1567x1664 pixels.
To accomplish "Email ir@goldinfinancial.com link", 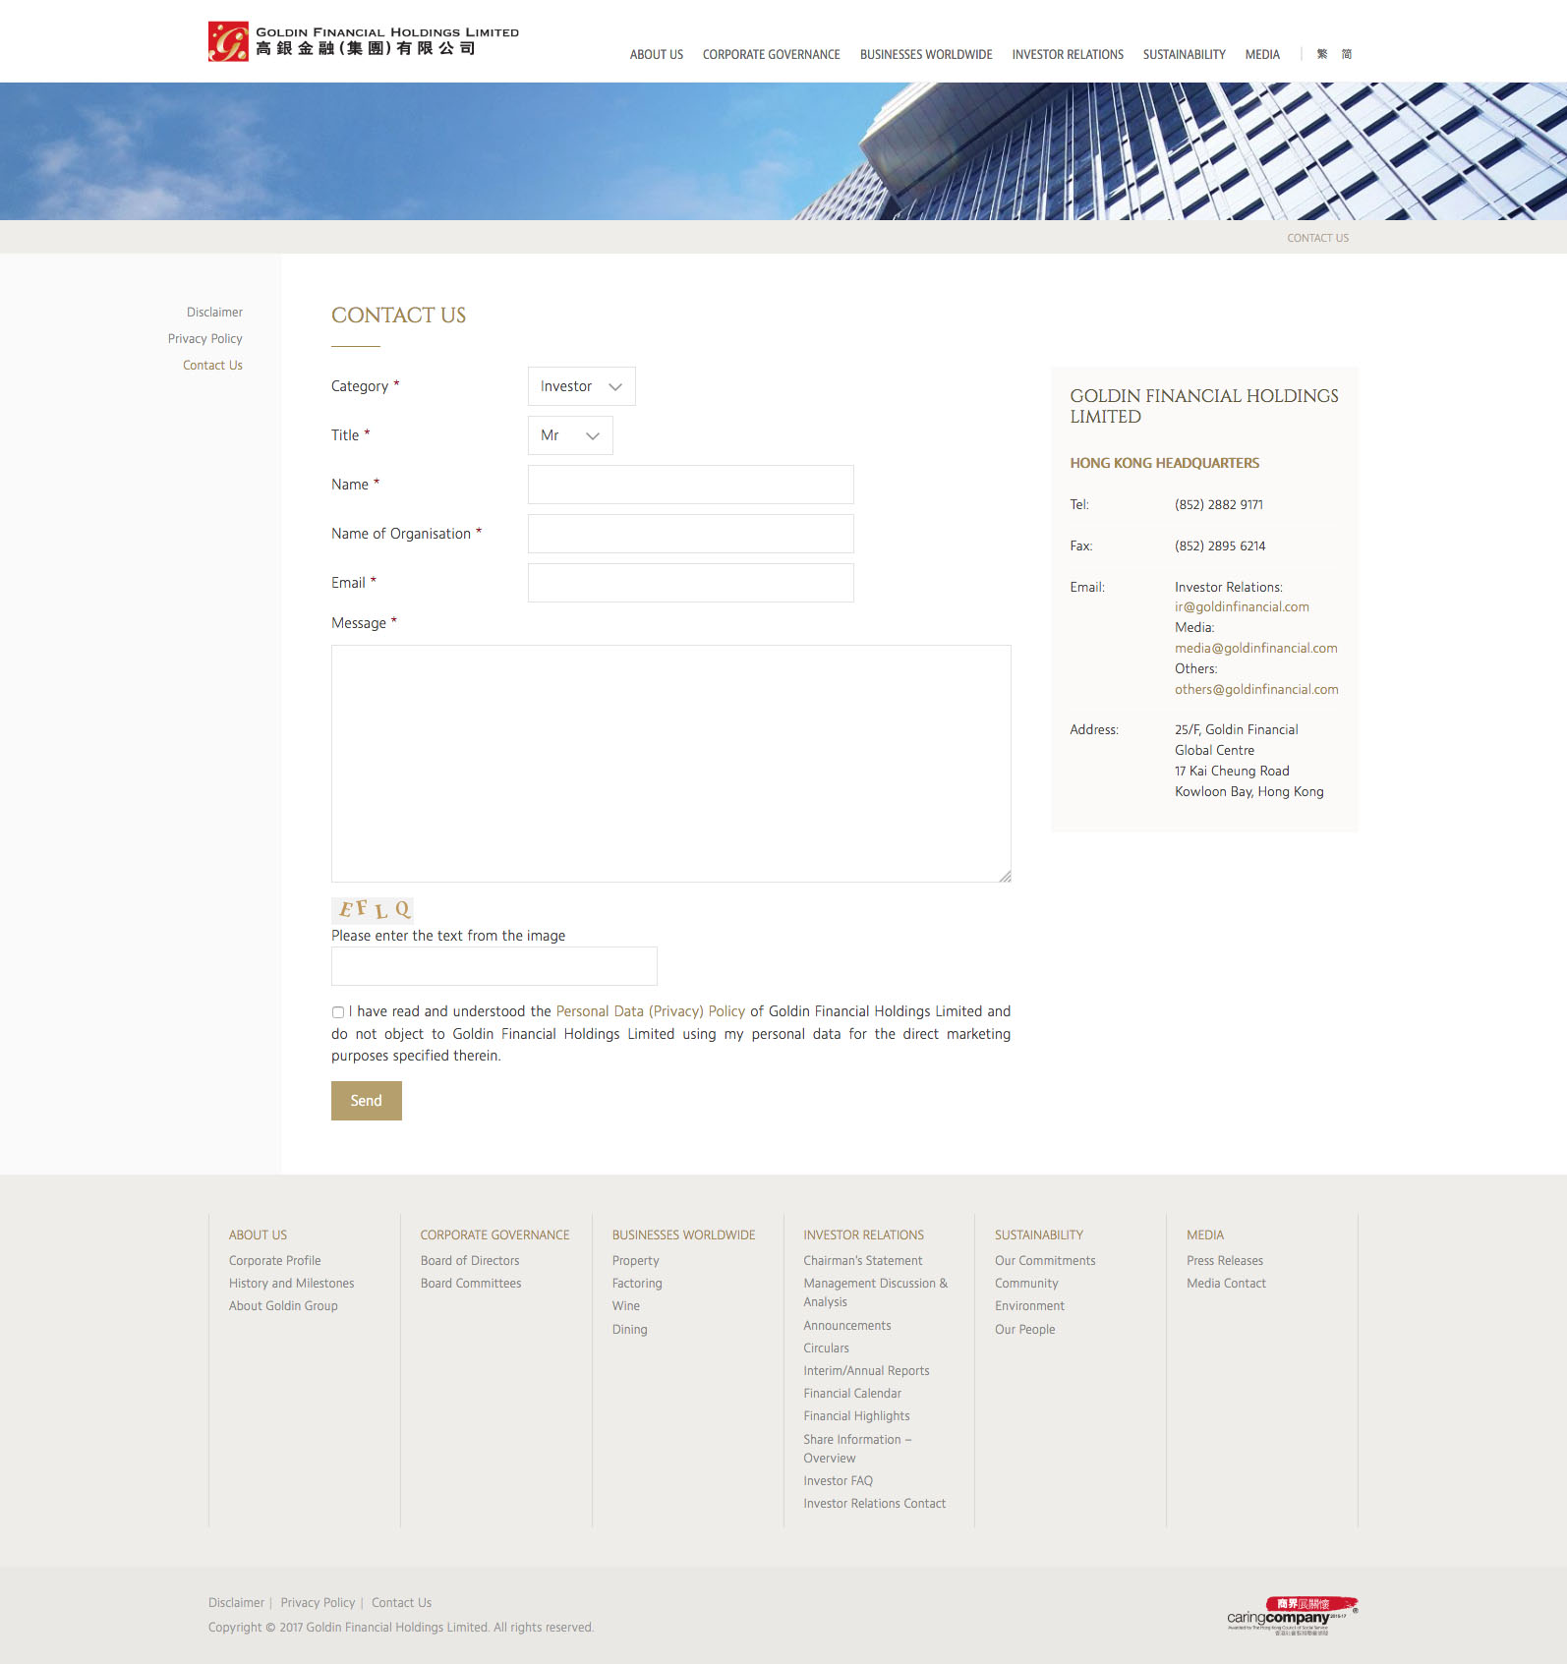I will (x=1242, y=607).
